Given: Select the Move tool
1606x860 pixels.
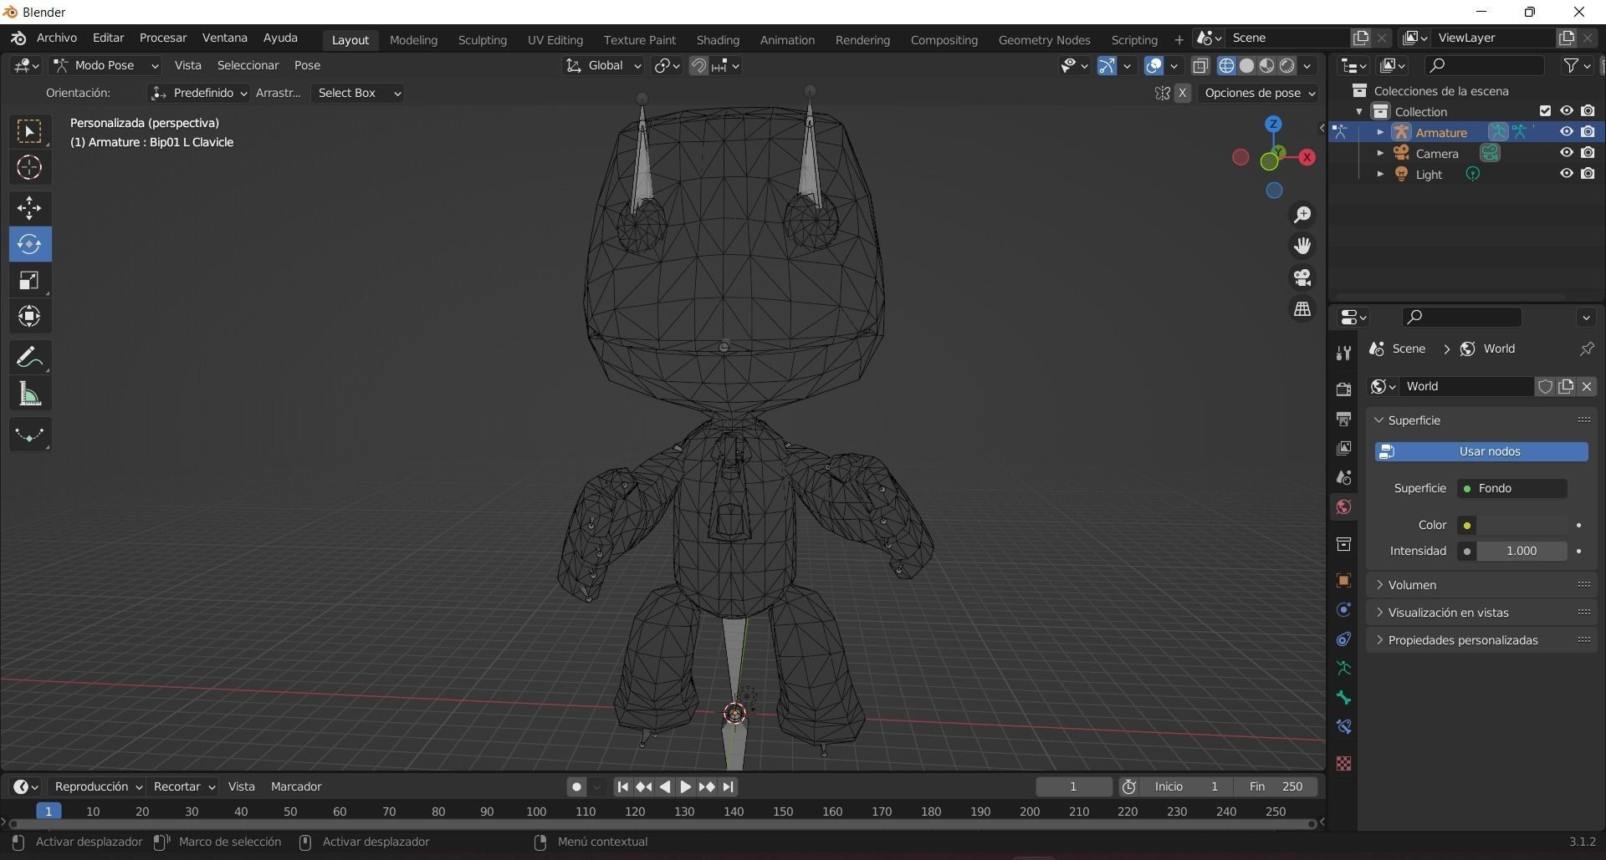Looking at the screenshot, I should tap(29, 207).
